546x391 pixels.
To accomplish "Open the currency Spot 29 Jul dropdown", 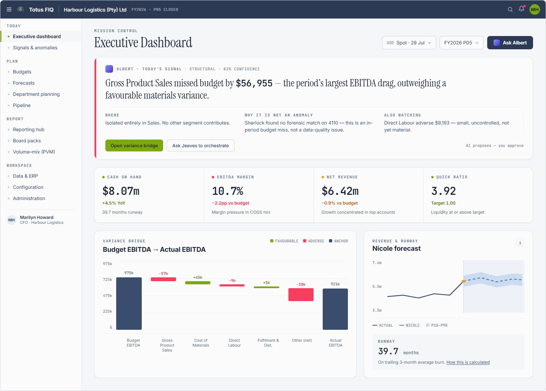I will click(x=409, y=43).
